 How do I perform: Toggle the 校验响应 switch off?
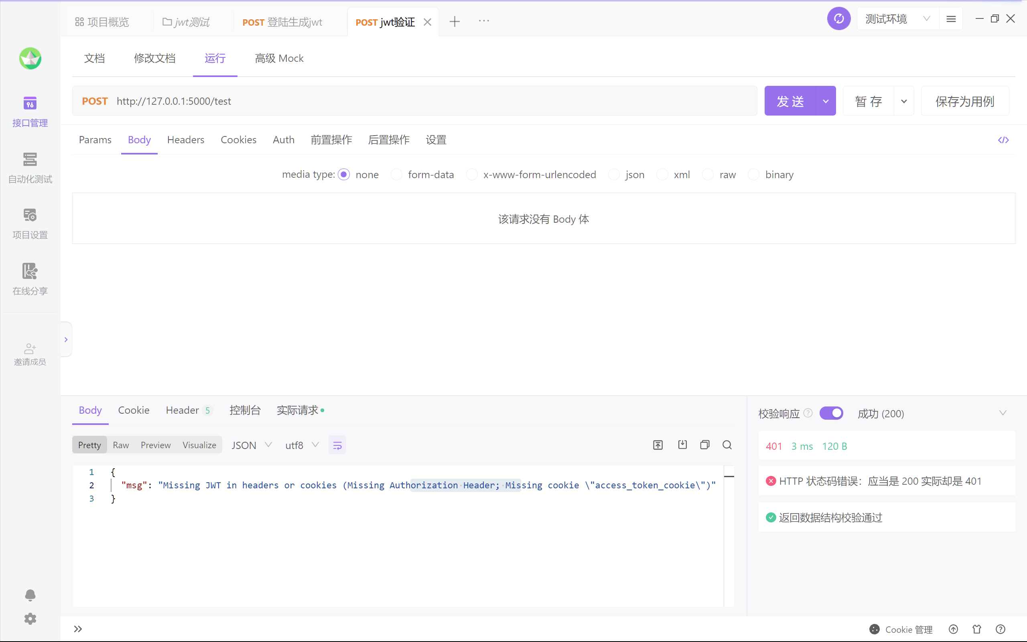(x=831, y=413)
